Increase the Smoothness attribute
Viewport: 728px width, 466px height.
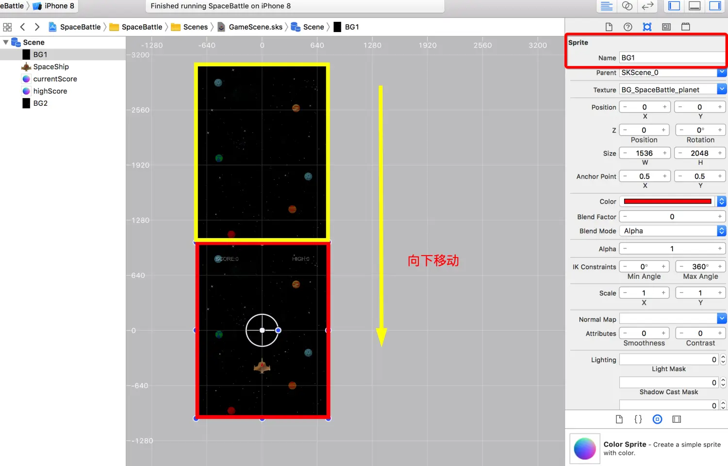[663, 334]
